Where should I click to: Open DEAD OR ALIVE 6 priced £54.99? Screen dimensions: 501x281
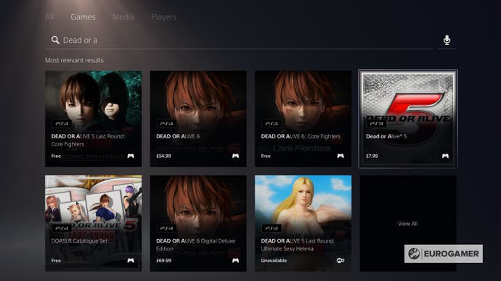(x=198, y=119)
